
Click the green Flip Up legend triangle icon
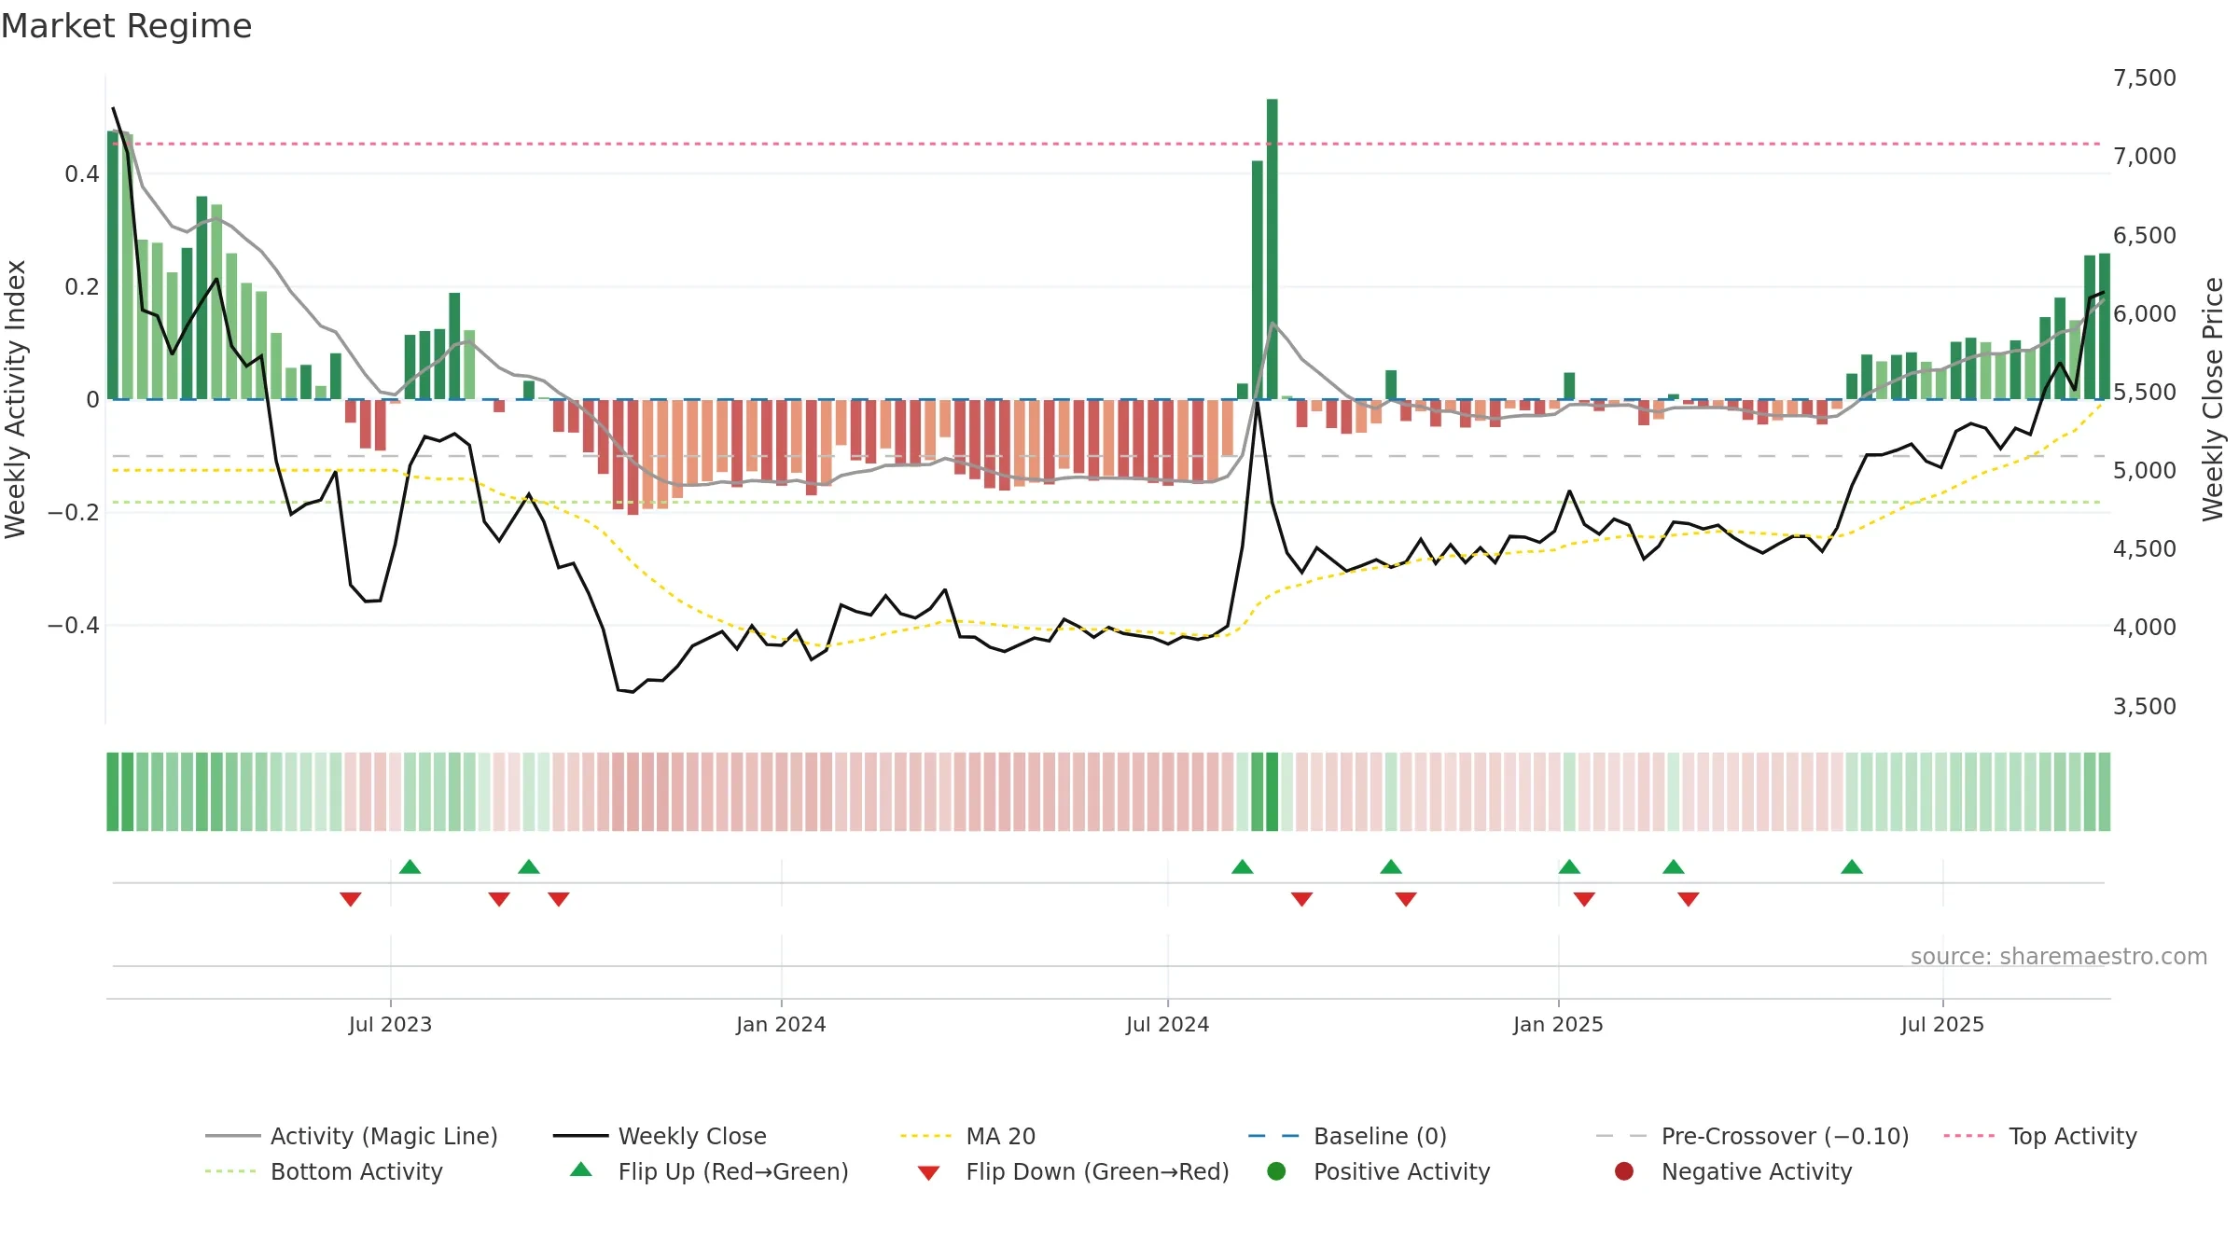[x=581, y=1169]
